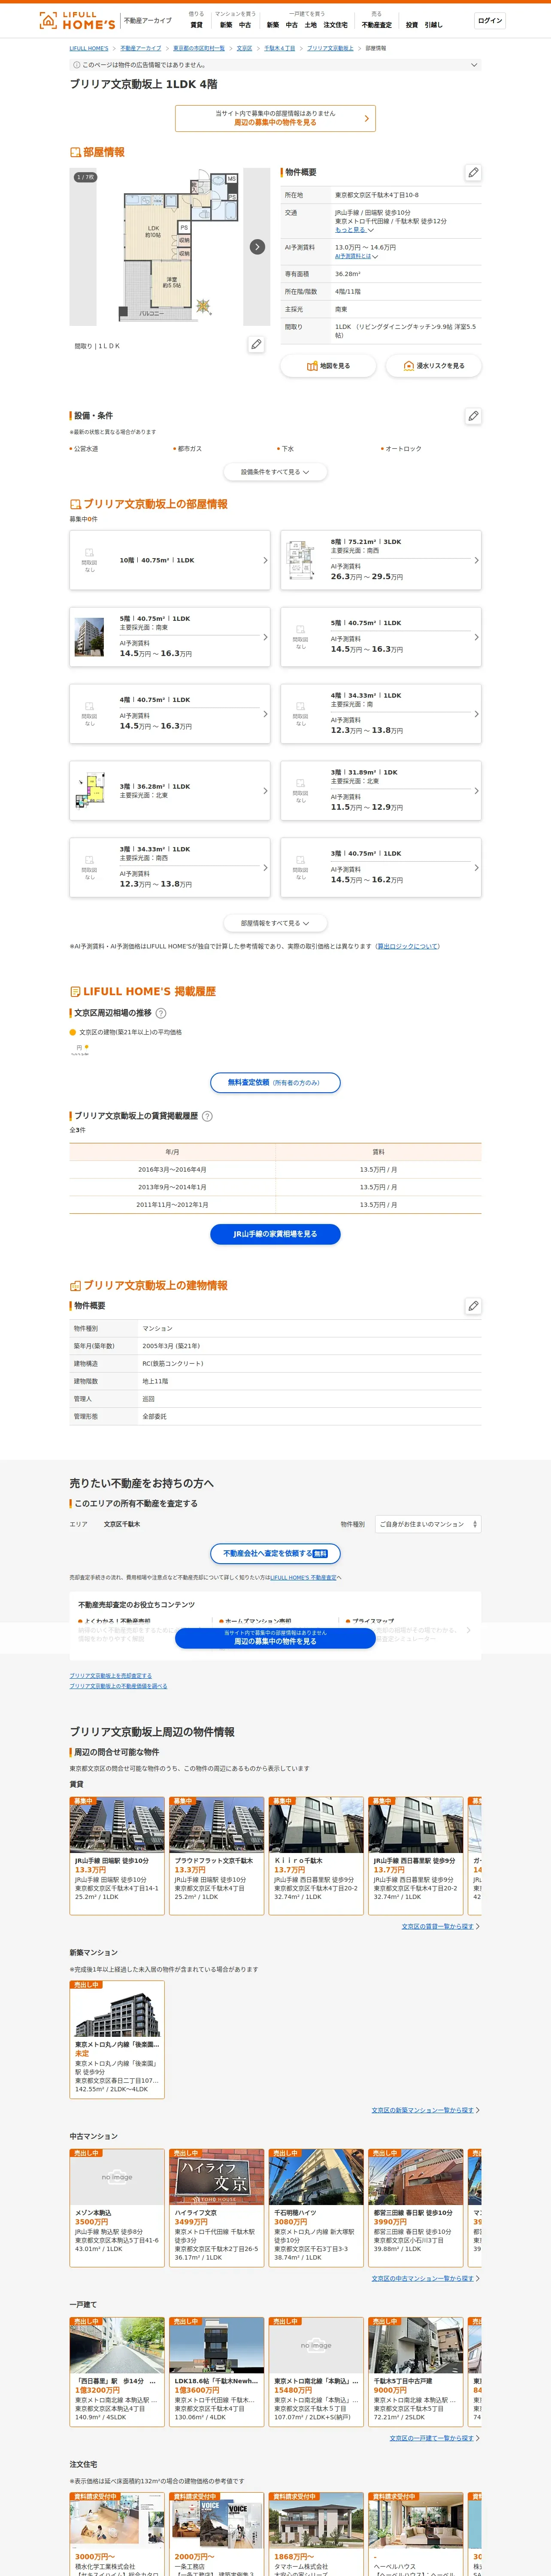Click help icon beside 文京区周辺相場の推移
The image size is (551, 2576).
[x=161, y=1013]
